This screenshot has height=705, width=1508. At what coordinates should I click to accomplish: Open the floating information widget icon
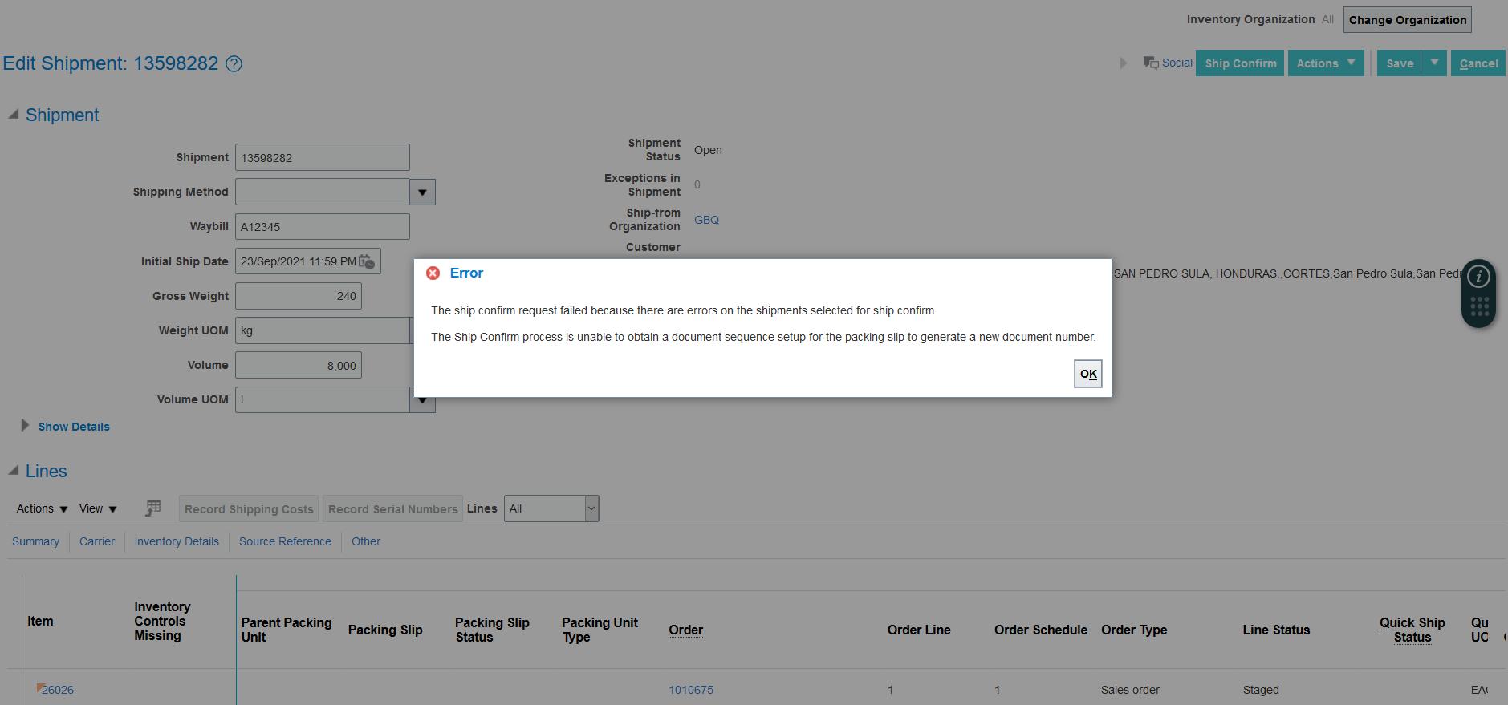(x=1479, y=277)
